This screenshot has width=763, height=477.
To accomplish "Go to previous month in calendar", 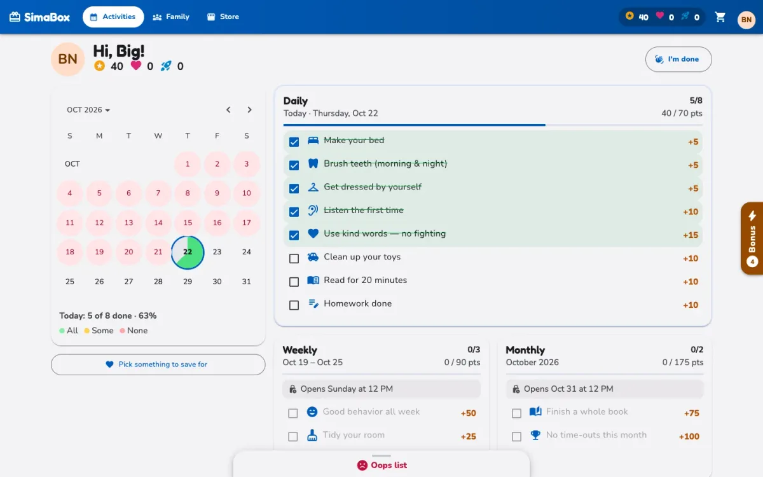I will pos(228,110).
